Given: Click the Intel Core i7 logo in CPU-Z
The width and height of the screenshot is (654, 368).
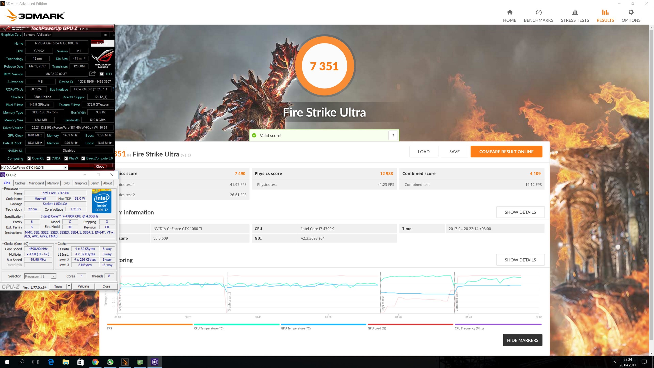Looking at the screenshot, I should pos(102,201).
